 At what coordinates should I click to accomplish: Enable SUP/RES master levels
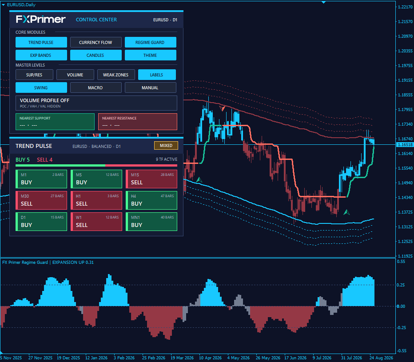34,75
